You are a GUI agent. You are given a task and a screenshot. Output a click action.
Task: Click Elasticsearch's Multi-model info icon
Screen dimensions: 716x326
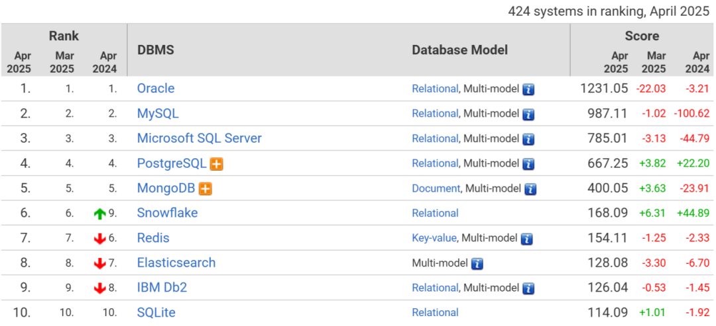[477, 263]
